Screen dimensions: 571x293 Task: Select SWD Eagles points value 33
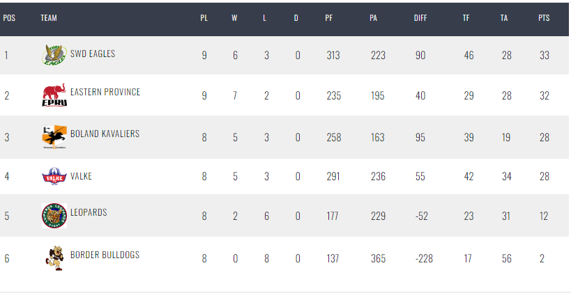[544, 55]
